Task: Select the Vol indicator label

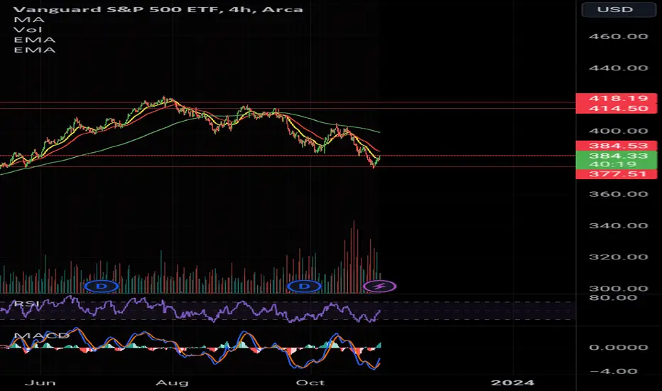Action: tap(28, 30)
